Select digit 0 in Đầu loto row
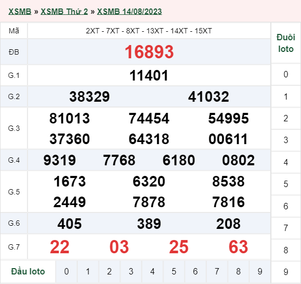 click(x=67, y=271)
